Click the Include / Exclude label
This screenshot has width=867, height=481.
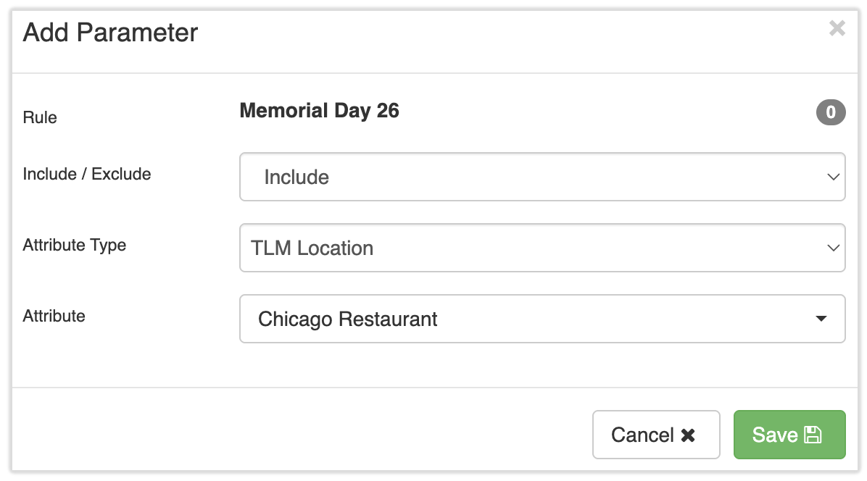[x=87, y=174]
